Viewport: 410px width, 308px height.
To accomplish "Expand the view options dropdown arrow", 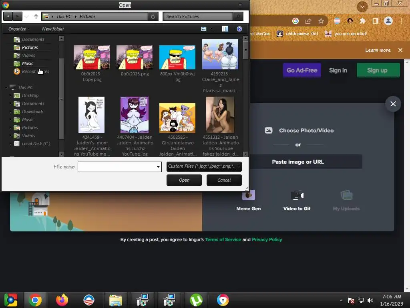I will (211, 29).
